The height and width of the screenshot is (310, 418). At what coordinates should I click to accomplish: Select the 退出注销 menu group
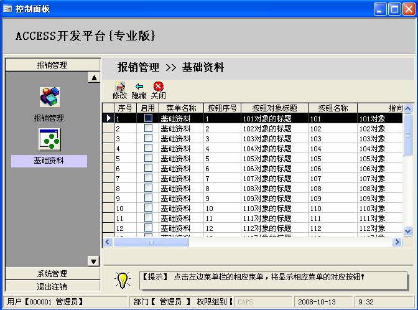52,286
